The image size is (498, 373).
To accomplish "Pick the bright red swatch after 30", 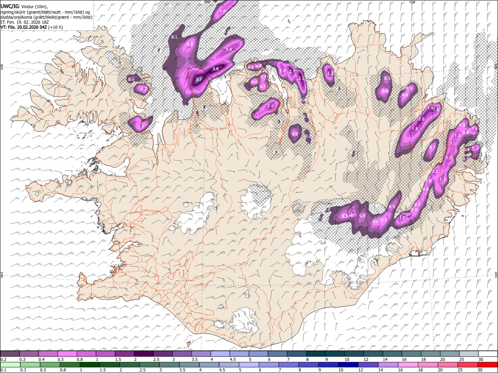I will pos(487,364).
